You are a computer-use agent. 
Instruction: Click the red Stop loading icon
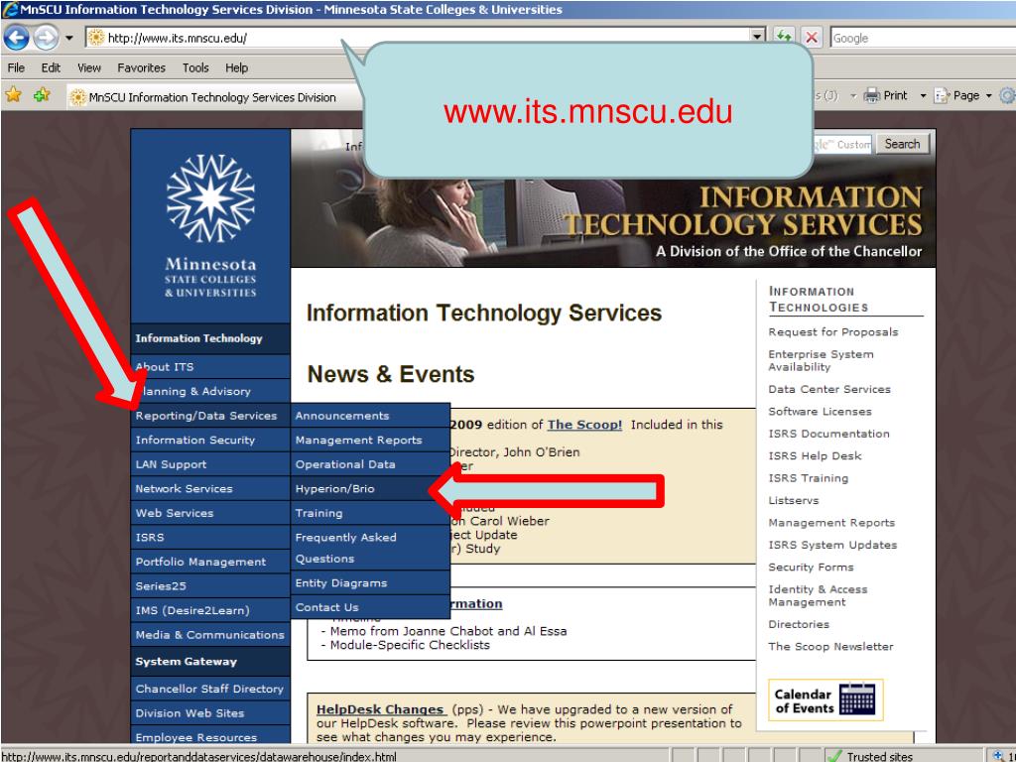click(811, 37)
